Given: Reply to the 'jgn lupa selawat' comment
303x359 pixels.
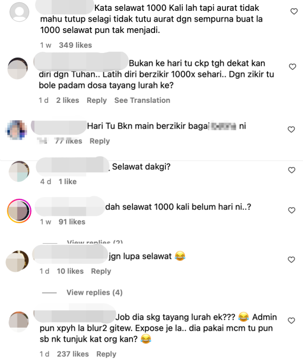Looking at the screenshot, I should click(x=101, y=271).
